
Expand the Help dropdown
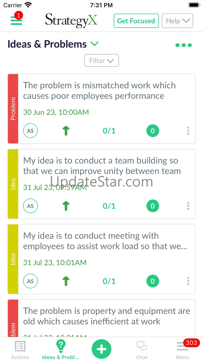(x=177, y=21)
